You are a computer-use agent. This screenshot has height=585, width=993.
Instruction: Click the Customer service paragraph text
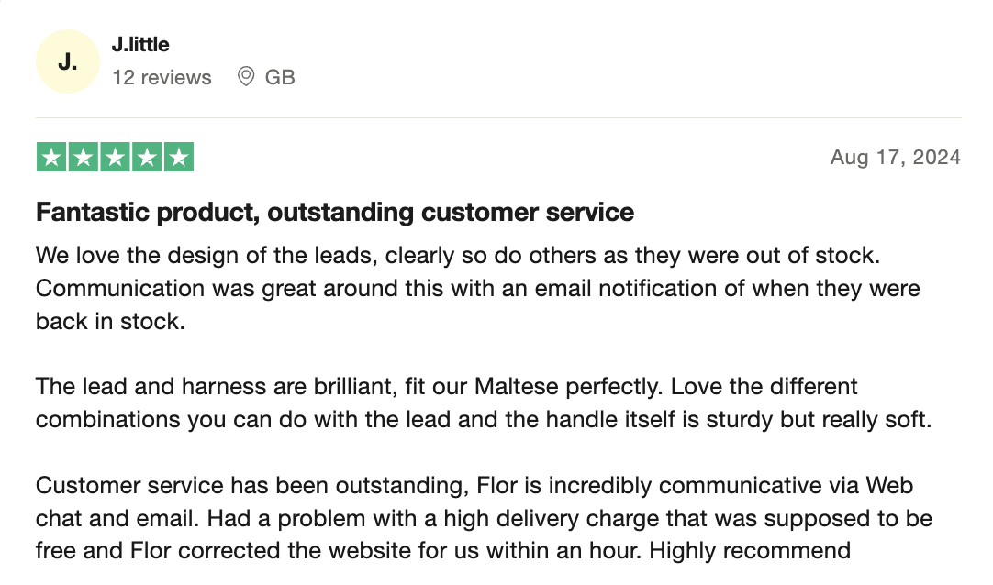pyautogui.click(x=484, y=518)
